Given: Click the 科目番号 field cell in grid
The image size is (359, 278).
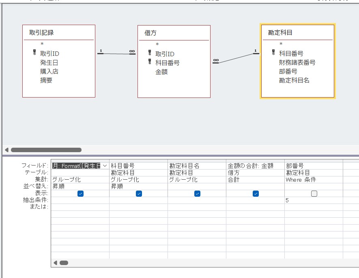Looking at the screenshot, I should tap(138, 166).
